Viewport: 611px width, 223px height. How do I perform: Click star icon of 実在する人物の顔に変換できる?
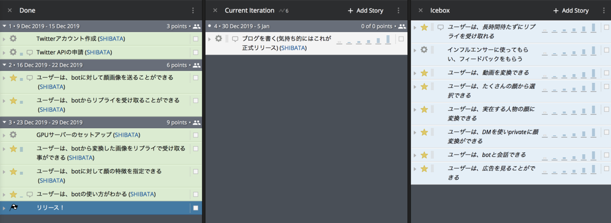pyautogui.click(x=424, y=109)
